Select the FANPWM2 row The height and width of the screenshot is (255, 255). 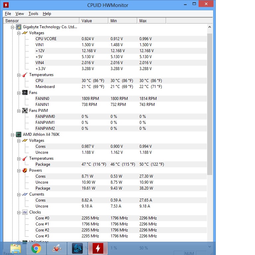tap(121, 128)
